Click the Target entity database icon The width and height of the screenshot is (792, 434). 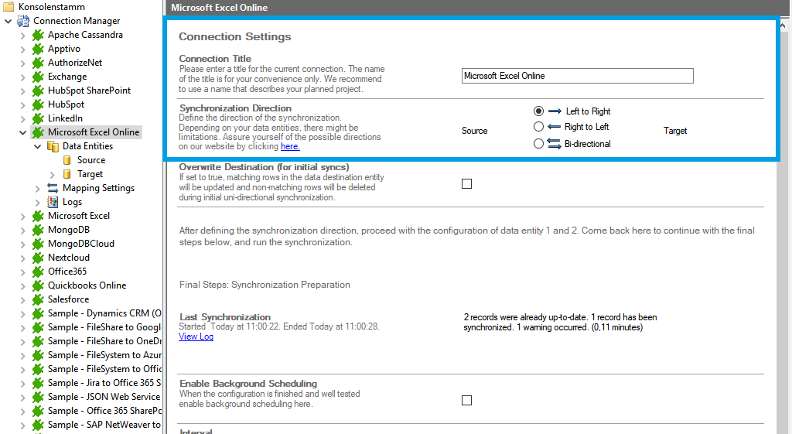67,174
